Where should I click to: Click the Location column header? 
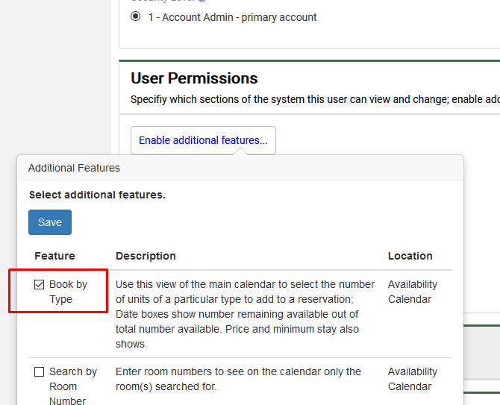coord(410,256)
